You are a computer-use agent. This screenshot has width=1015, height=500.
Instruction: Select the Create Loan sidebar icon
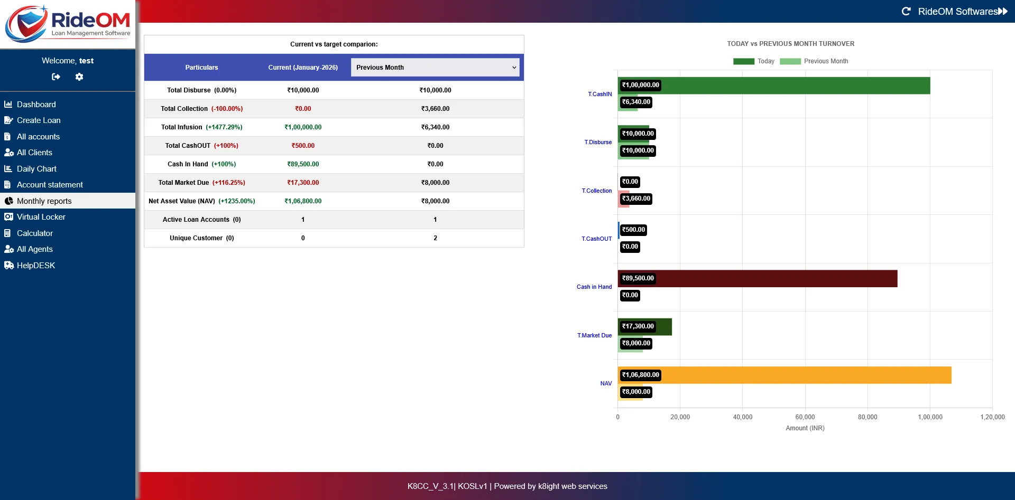9,120
